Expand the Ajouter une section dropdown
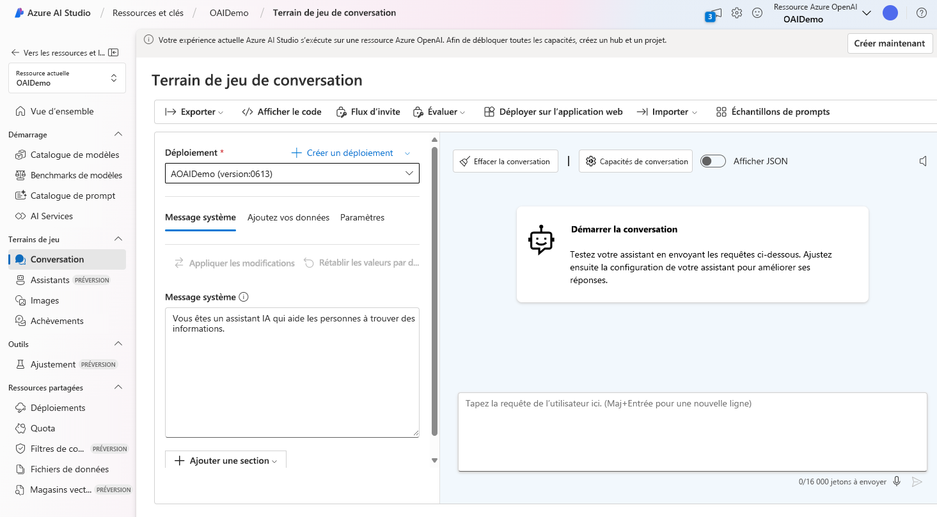 226,460
